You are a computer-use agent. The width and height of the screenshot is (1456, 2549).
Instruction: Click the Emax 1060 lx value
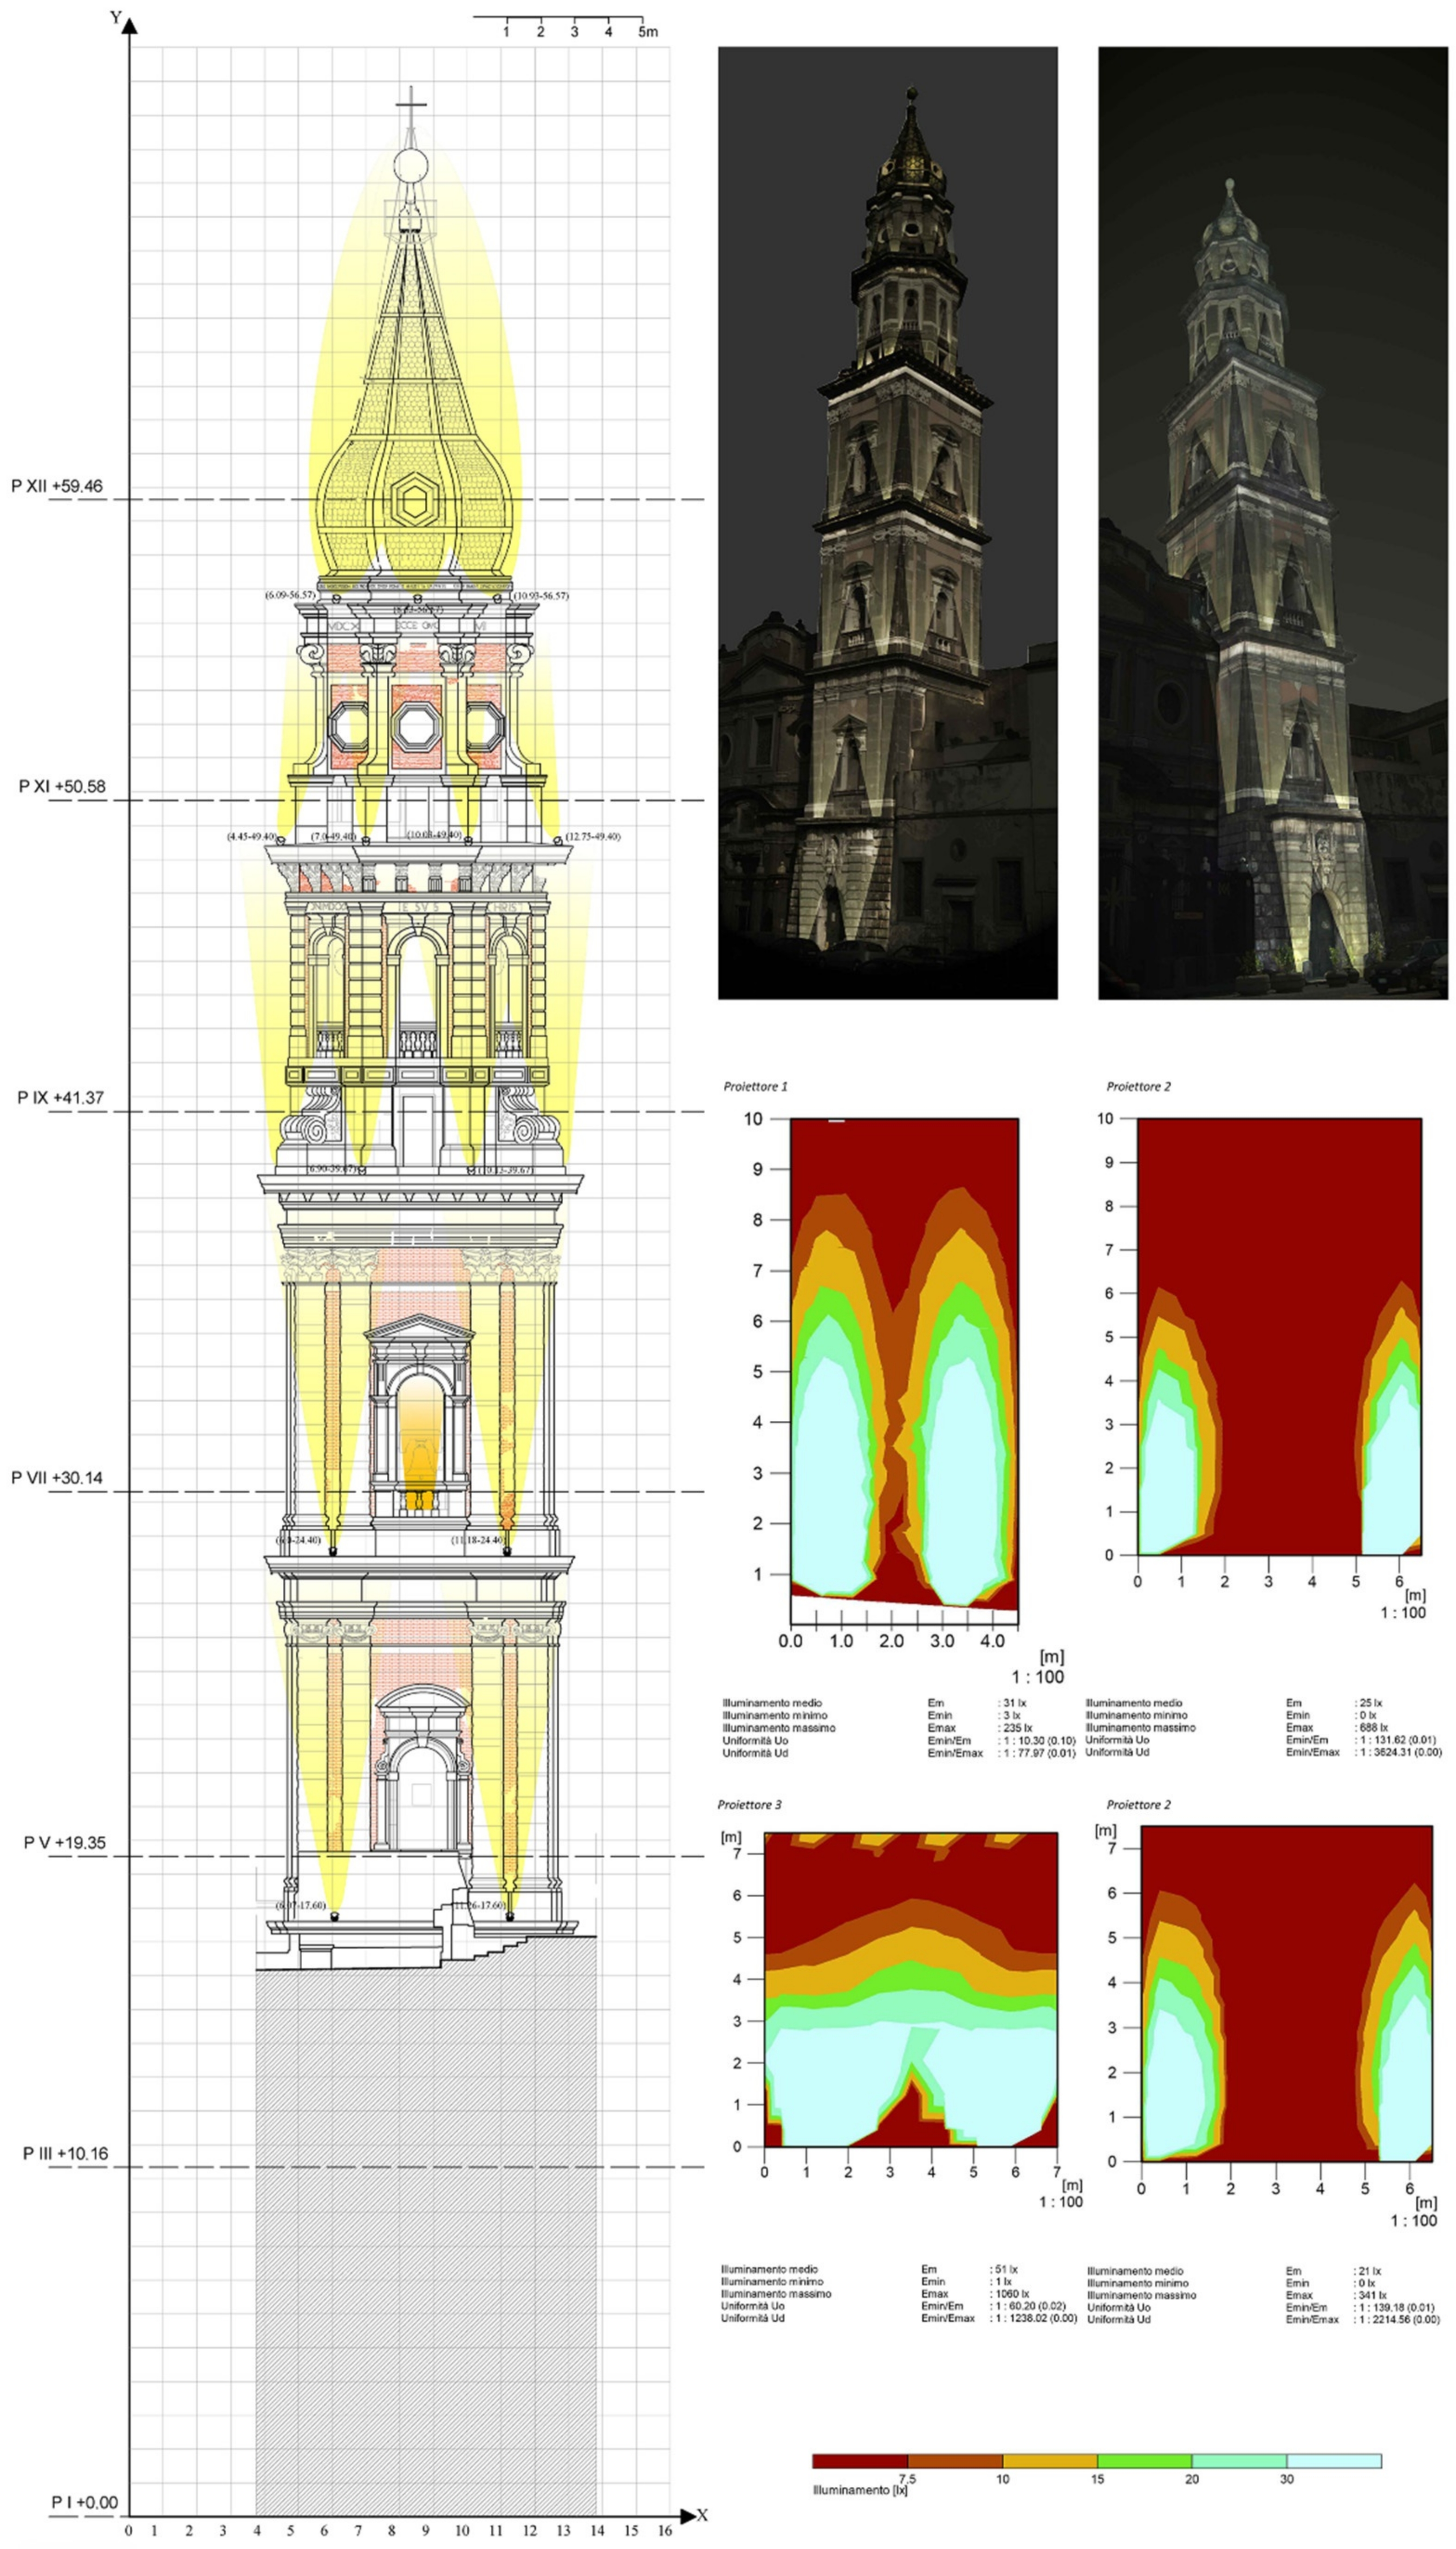tap(1012, 2293)
